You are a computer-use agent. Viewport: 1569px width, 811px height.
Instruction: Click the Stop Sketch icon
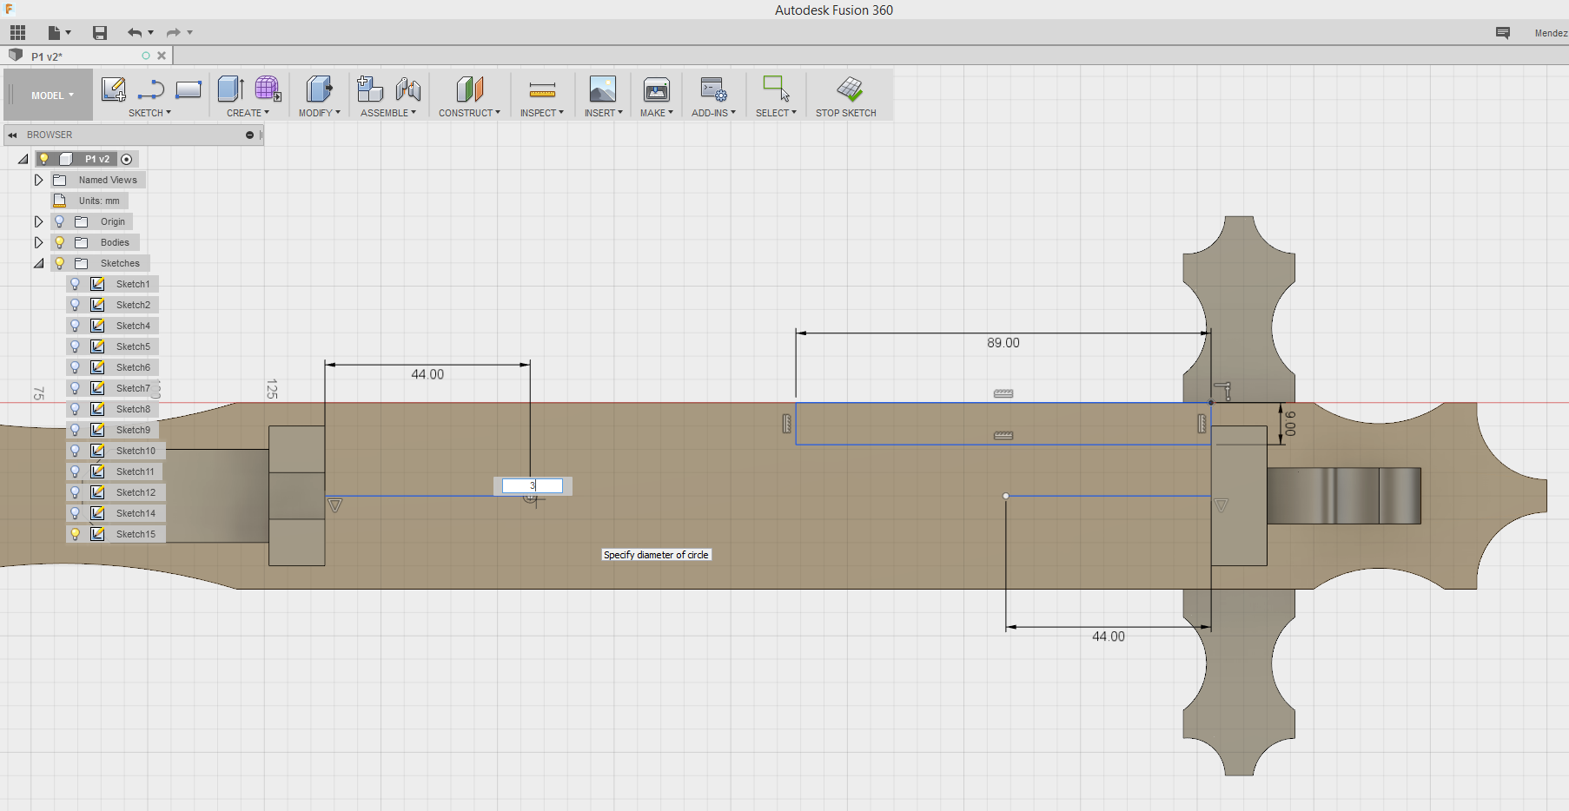point(849,89)
